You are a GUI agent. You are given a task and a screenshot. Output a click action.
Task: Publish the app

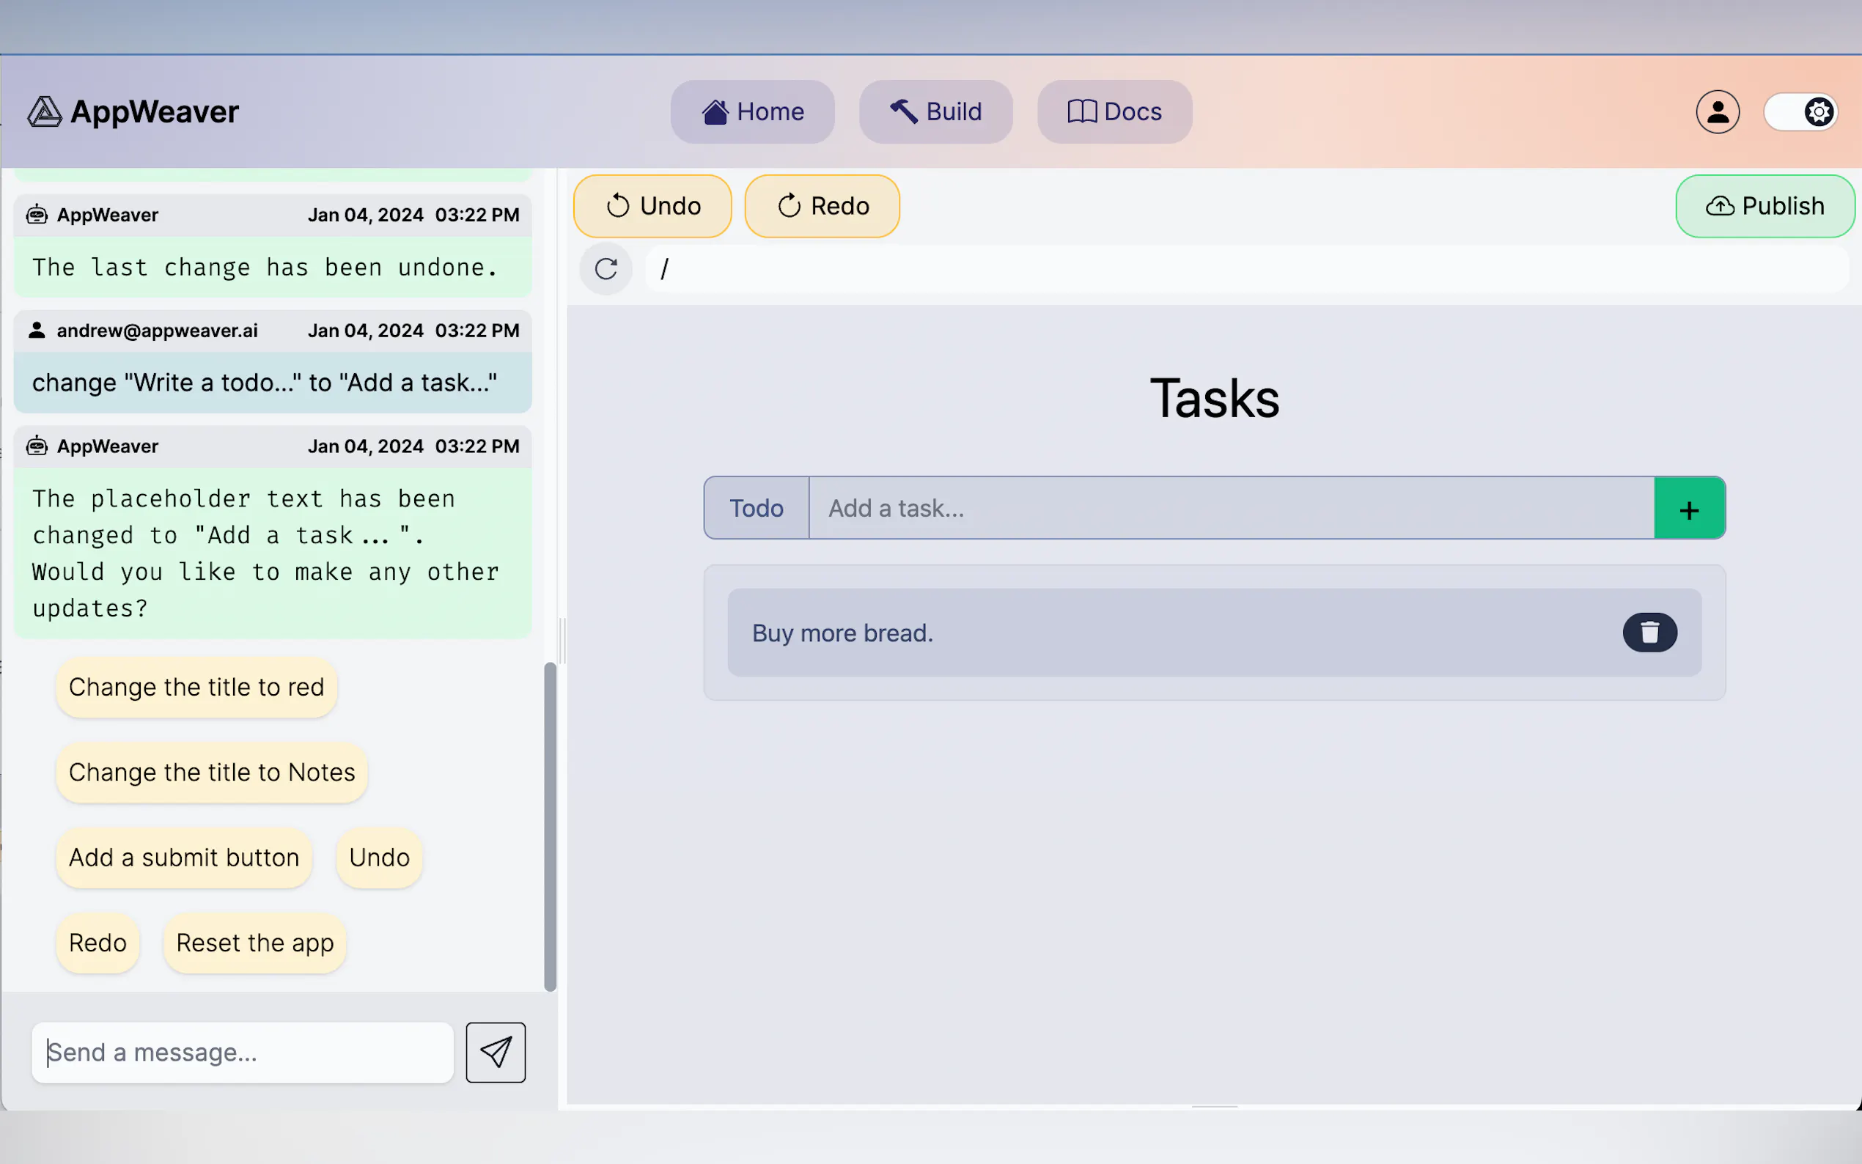(x=1765, y=206)
